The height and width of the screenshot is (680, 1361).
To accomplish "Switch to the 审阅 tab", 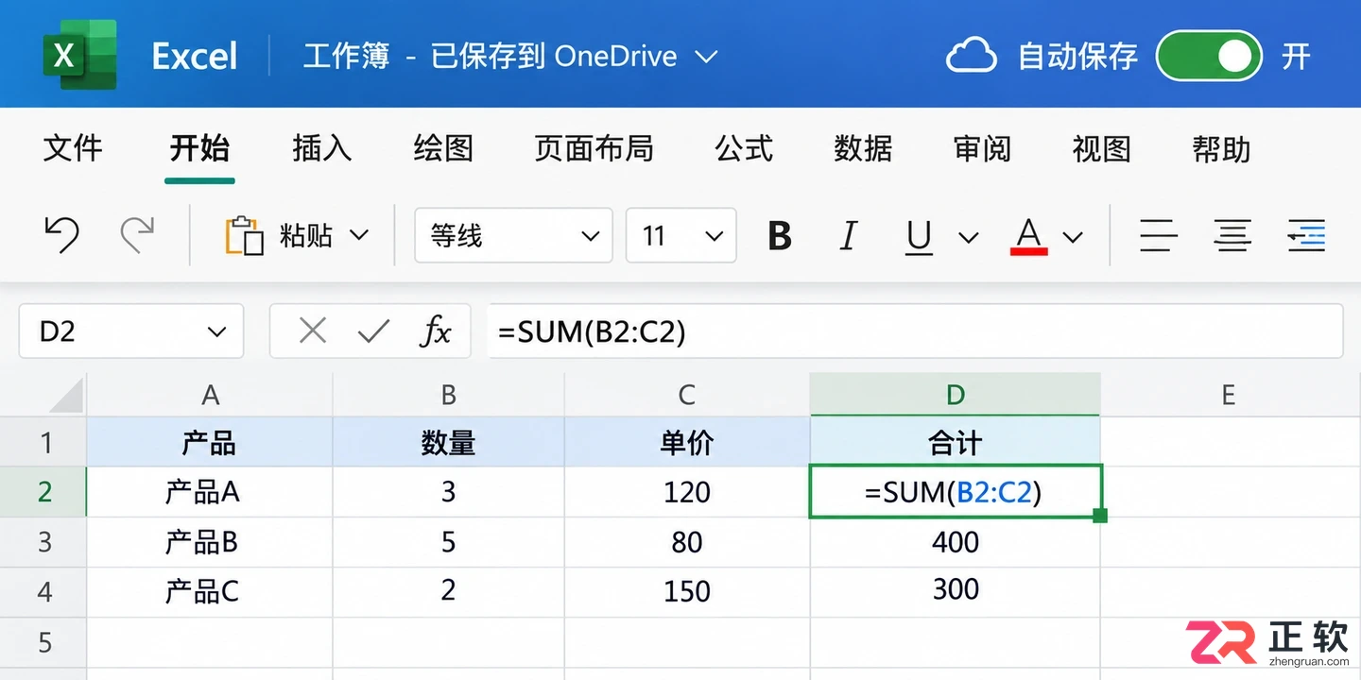I will (x=982, y=148).
